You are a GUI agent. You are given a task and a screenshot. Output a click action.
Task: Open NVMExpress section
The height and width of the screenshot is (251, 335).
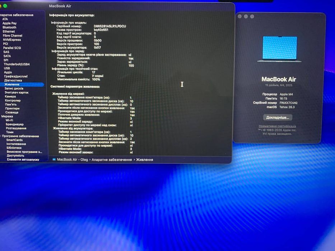click(12, 40)
